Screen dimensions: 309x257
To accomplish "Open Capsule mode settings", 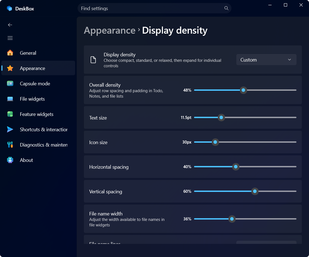I will click(38, 83).
